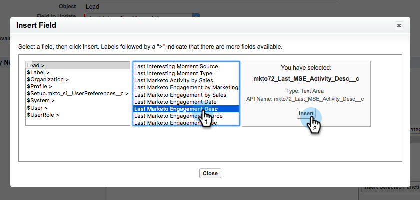Close the Insert Field dialog with X icon
Image resolution: width=420 pixels, height=200 pixels.
point(399,25)
